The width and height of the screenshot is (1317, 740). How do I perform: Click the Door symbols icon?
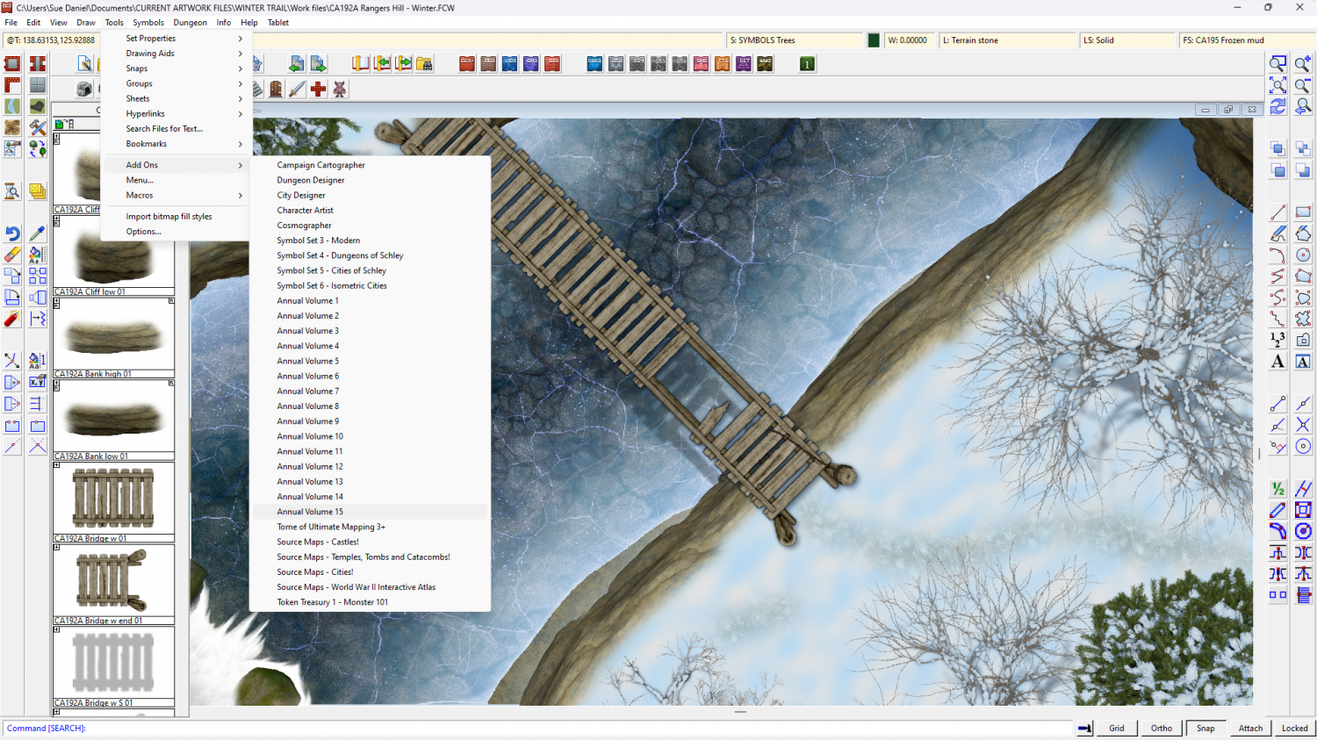[x=277, y=89]
